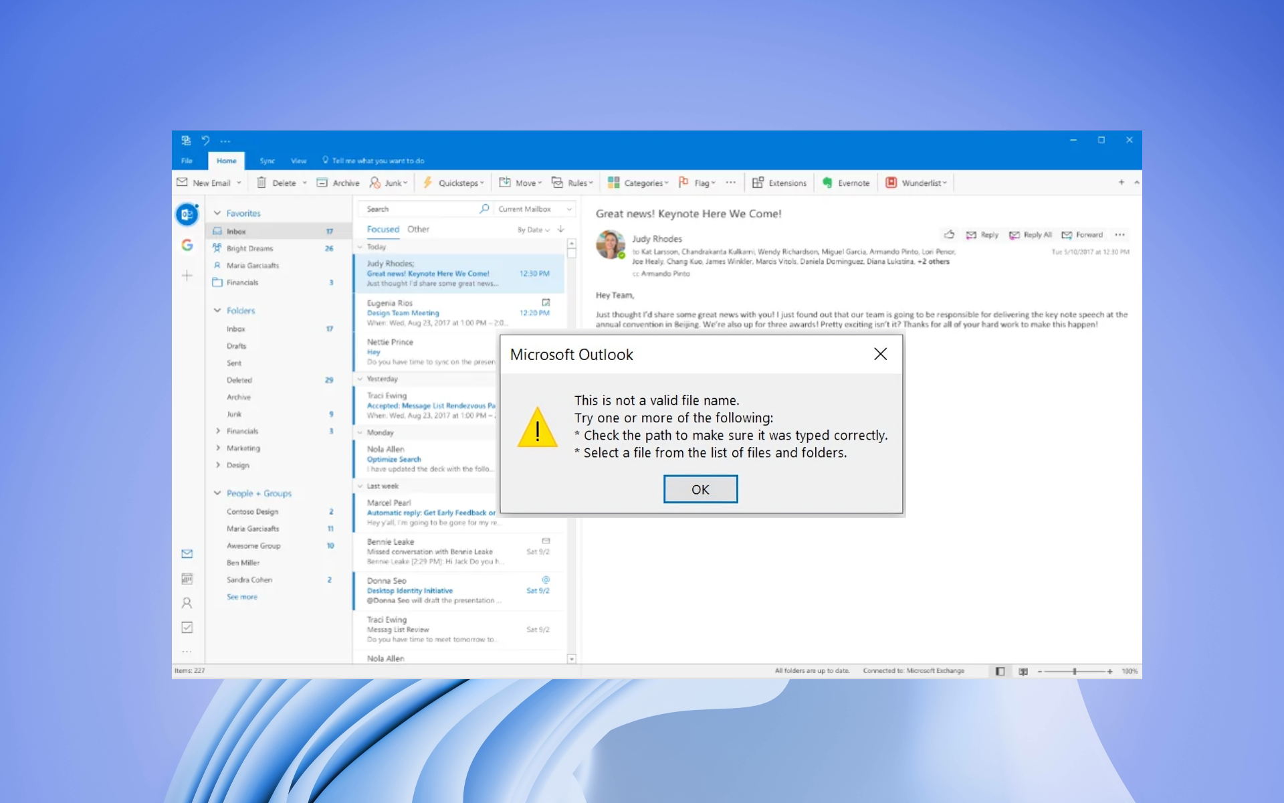The height and width of the screenshot is (803, 1284).
Task: Open the Current Mailbox dropdown
Action: [534, 208]
